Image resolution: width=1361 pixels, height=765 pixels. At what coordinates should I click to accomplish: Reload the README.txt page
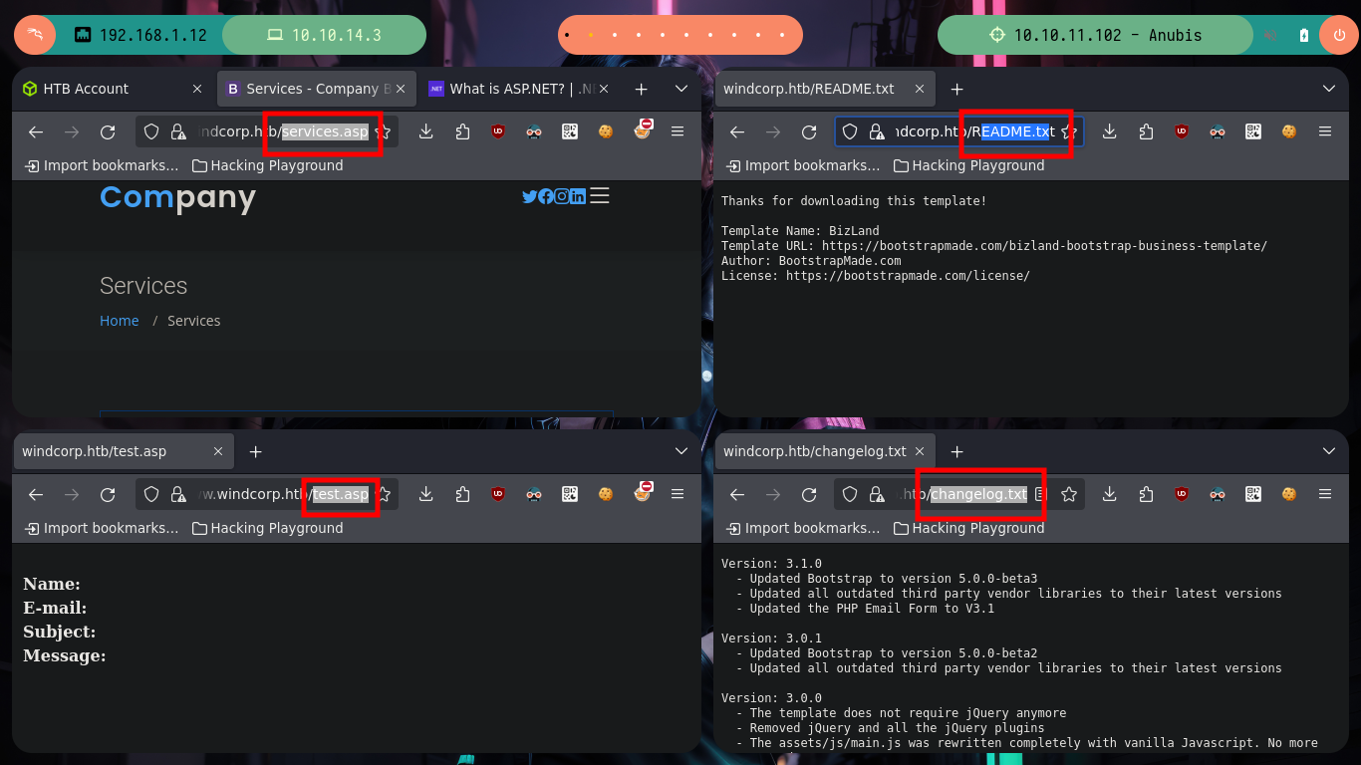(x=809, y=131)
